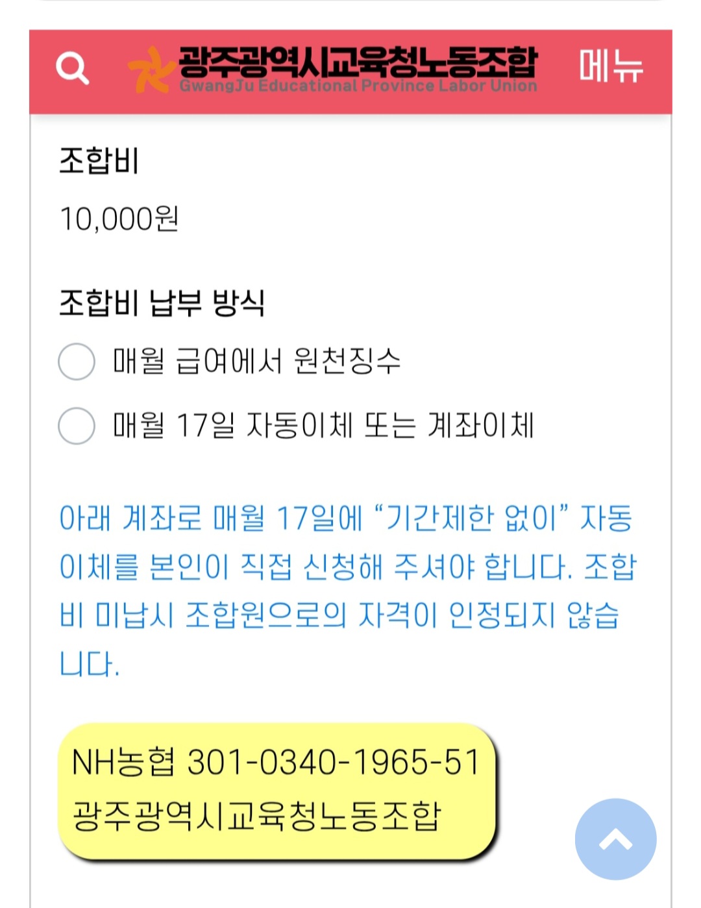The width and height of the screenshot is (701, 908).
Task: Select the 매월 급여에서 원천징수 radio button
Action: [x=77, y=362]
